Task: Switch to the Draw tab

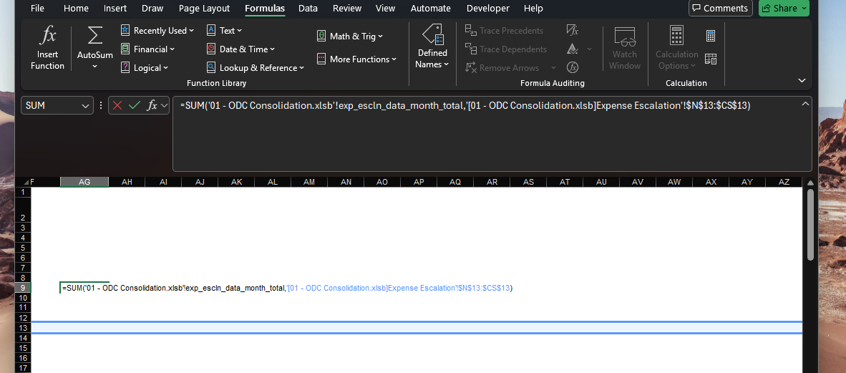Action: (x=152, y=8)
